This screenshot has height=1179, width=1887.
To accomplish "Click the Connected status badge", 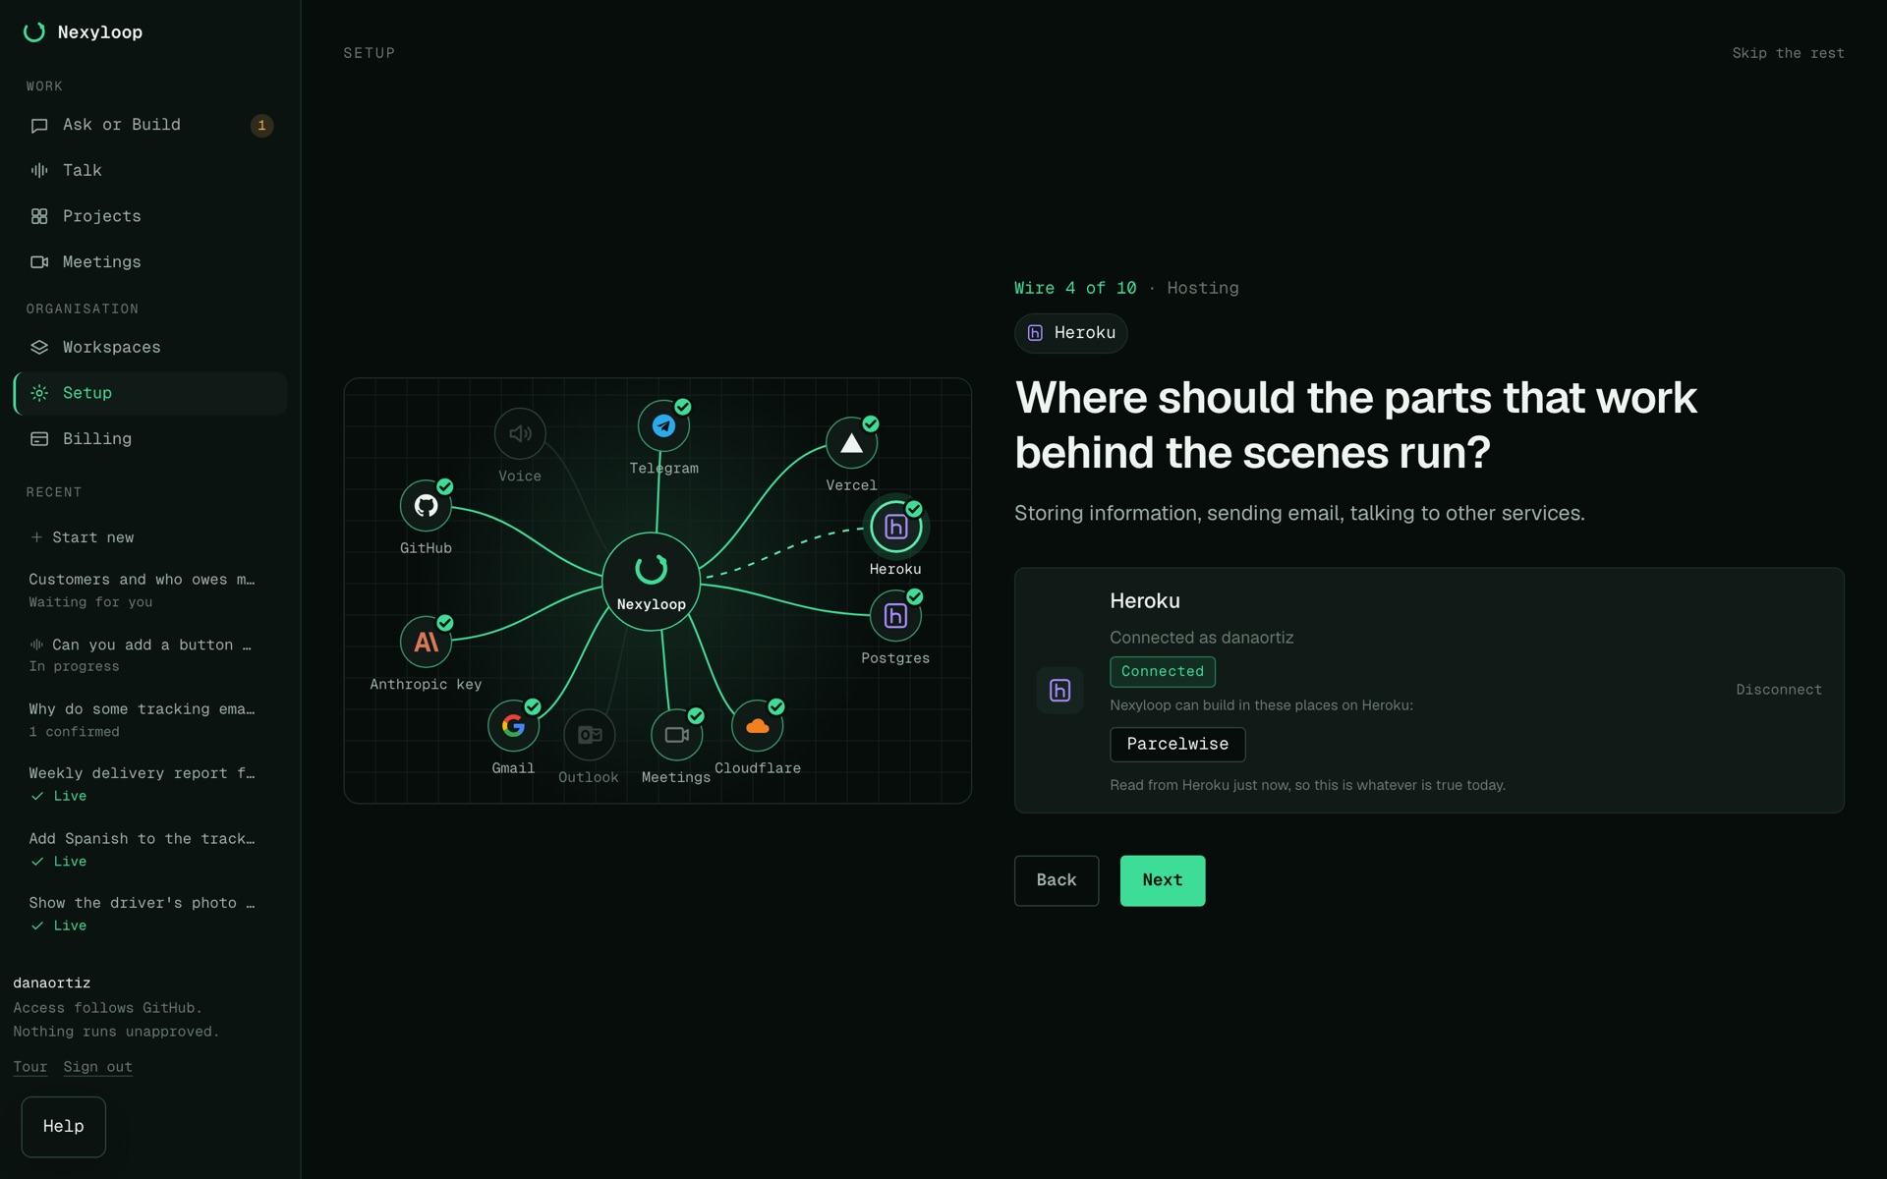I will (x=1163, y=672).
